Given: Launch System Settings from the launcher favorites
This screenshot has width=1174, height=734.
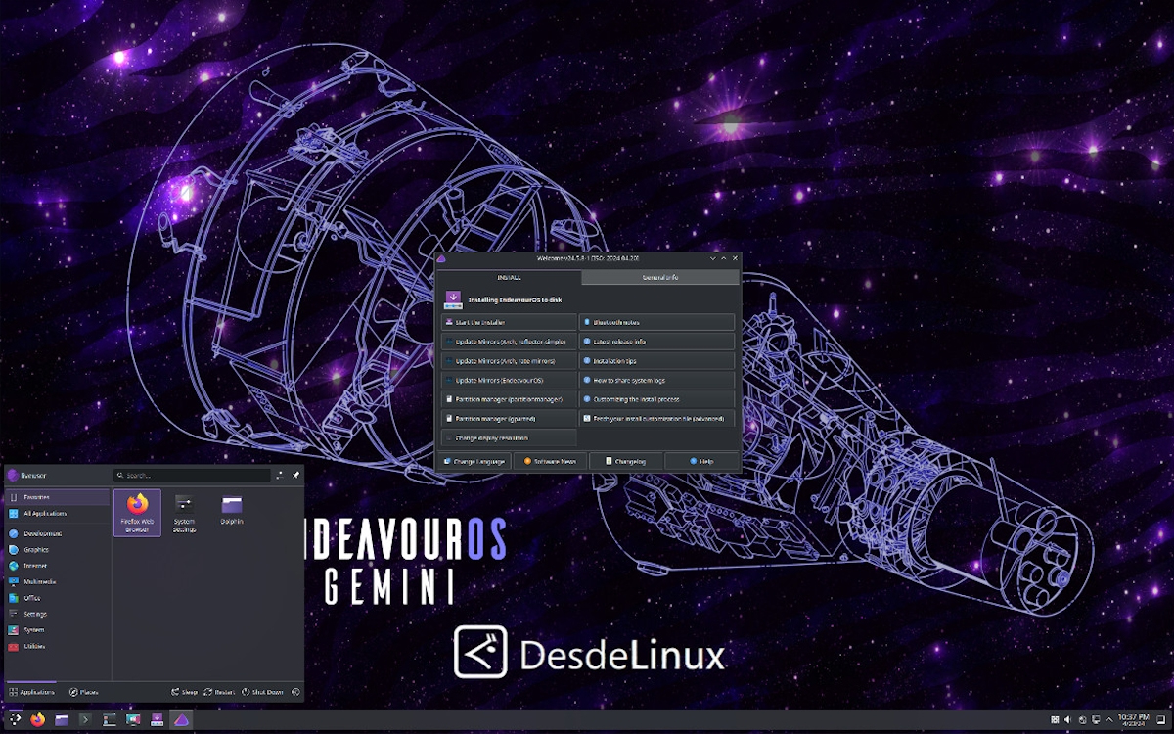Looking at the screenshot, I should (x=184, y=512).
